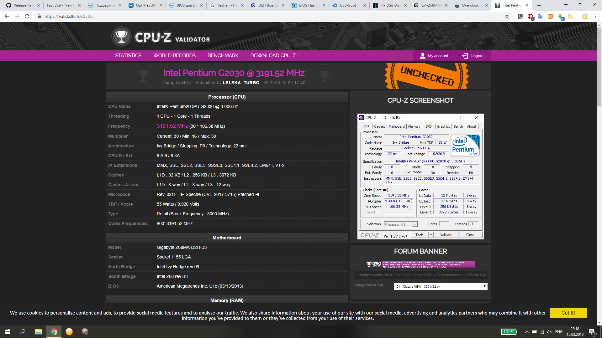Click the muted volume tray icon

549,332
